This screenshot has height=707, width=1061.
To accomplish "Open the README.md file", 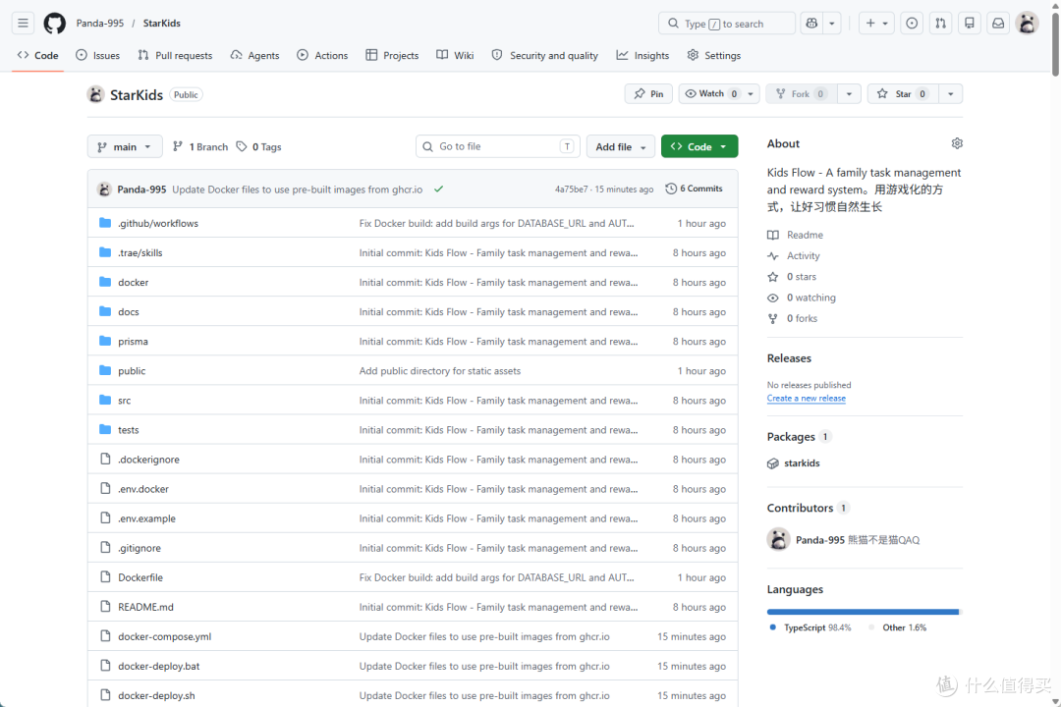I will (145, 607).
